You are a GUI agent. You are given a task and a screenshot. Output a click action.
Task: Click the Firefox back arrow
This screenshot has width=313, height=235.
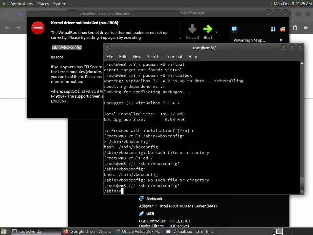7,28
